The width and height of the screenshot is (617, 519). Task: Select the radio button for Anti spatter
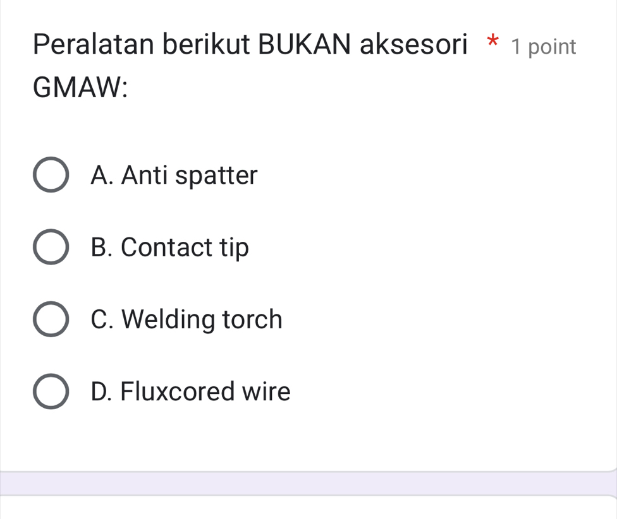click(51, 175)
